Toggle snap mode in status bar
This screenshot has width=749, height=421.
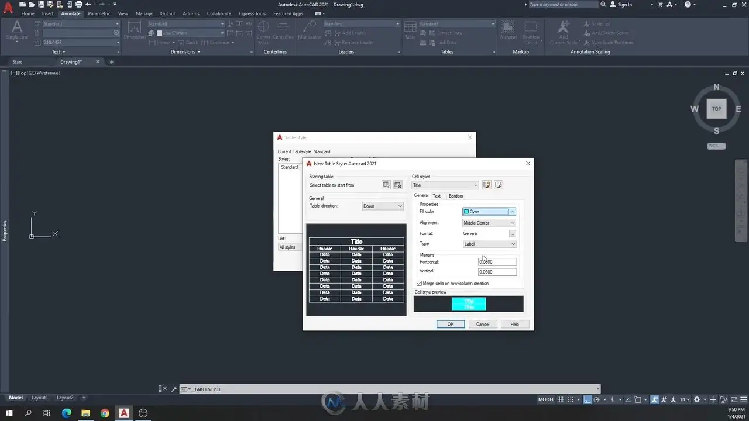click(x=571, y=399)
